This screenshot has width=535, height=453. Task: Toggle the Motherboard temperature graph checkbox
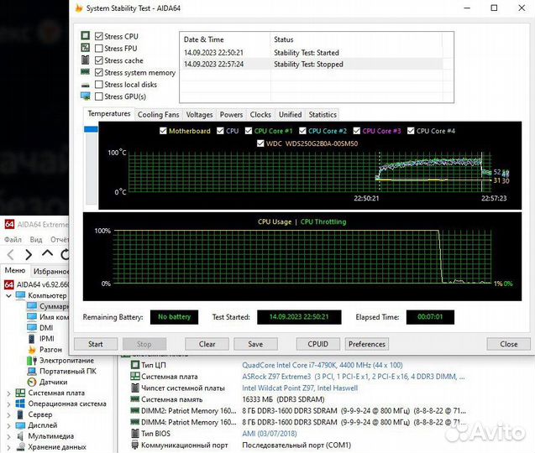click(x=163, y=131)
